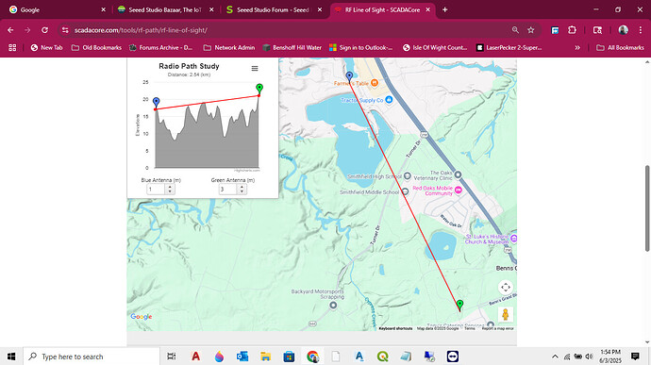Show hidden system tray icons

555,357
